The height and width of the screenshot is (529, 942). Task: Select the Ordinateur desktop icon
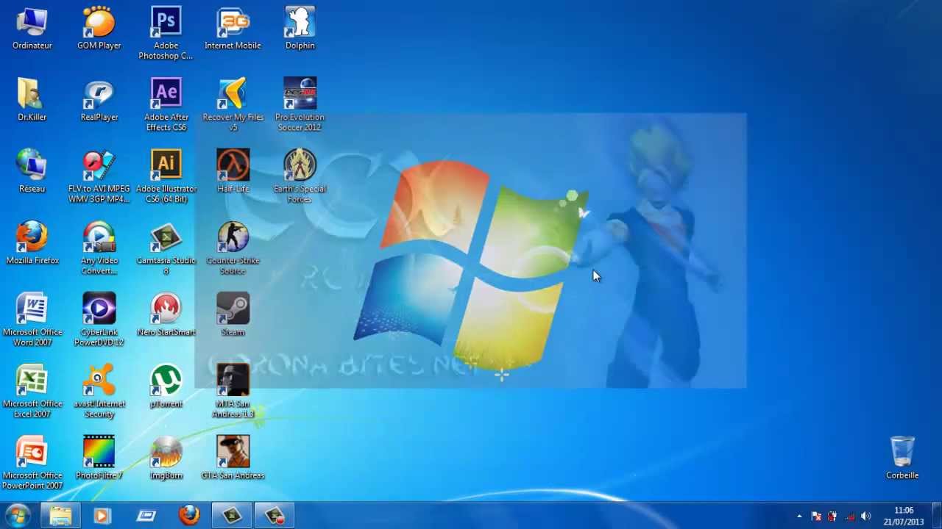coord(32,29)
